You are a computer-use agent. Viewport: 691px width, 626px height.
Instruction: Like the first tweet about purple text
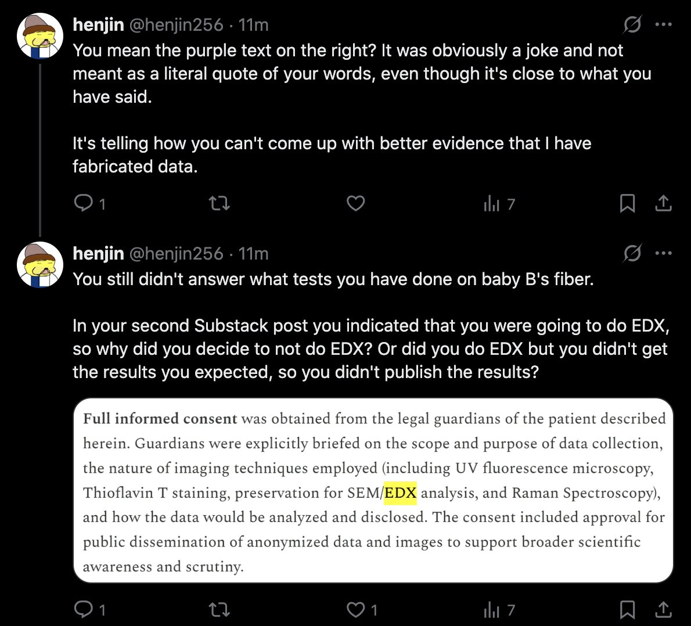point(355,203)
